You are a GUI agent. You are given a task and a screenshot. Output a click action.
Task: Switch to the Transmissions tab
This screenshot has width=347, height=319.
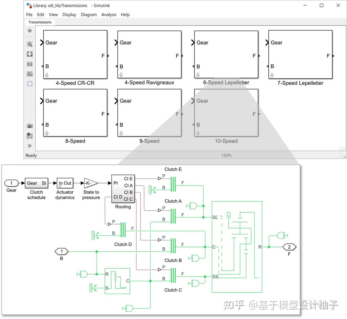[x=40, y=22]
